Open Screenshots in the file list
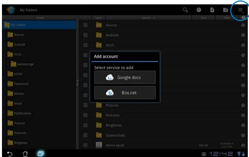This screenshot has width=249, height=157. pos(115,135)
